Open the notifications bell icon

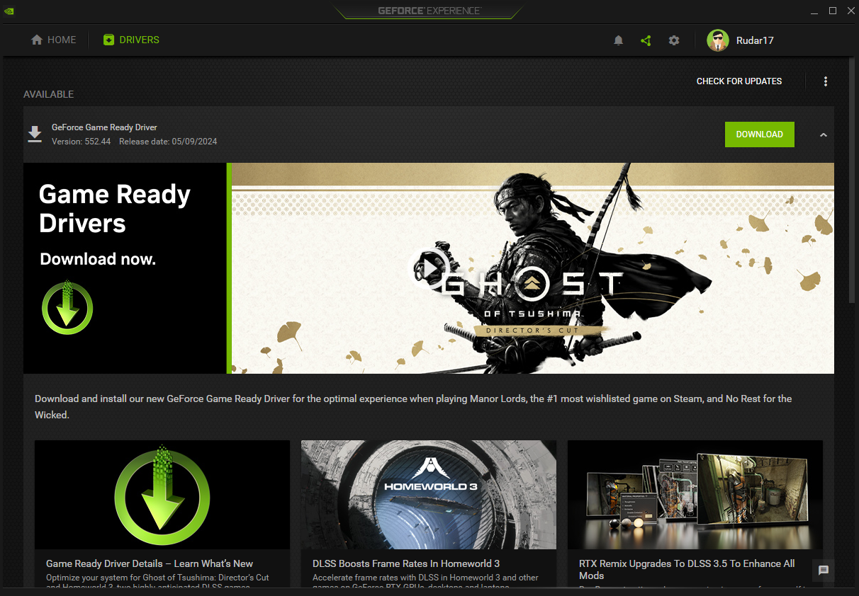tap(618, 40)
